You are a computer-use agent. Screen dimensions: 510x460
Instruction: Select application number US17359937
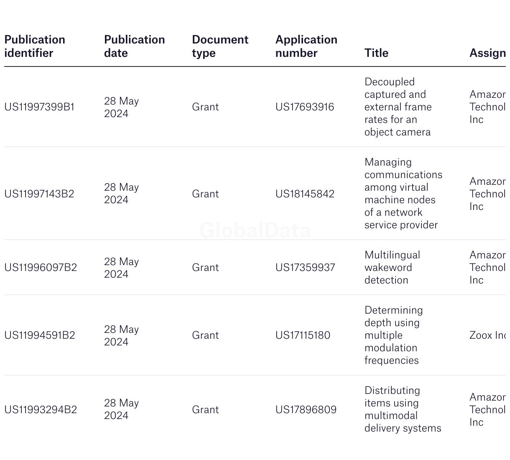305,268
